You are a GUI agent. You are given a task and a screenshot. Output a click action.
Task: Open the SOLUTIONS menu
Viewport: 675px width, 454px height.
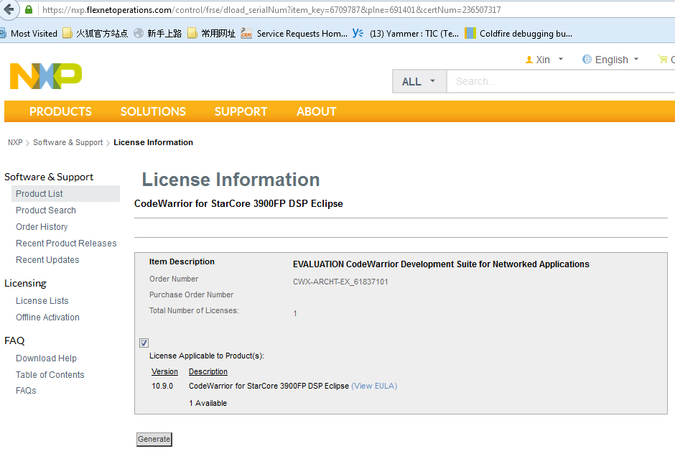pos(153,111)
